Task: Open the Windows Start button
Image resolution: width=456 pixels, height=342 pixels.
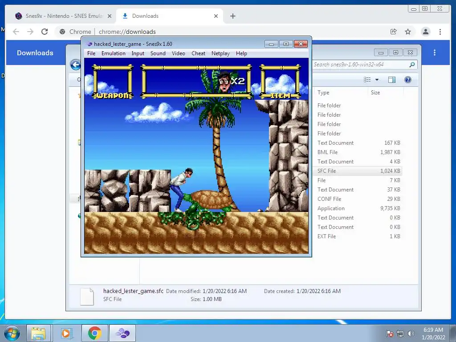Action: click(x=12, y=333)
